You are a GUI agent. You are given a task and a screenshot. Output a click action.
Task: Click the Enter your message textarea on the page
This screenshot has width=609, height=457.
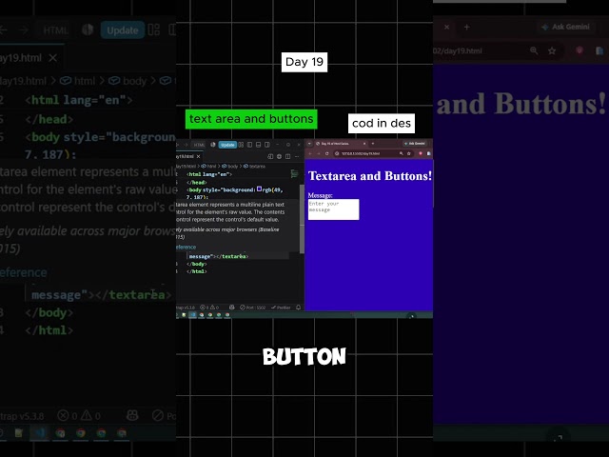click(x=334, y=209)
